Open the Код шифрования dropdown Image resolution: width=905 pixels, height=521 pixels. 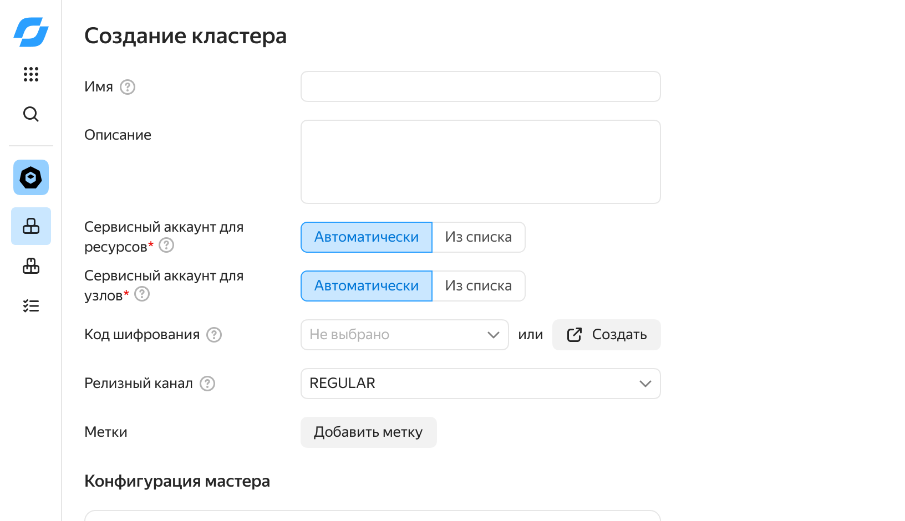coord(404,335)
